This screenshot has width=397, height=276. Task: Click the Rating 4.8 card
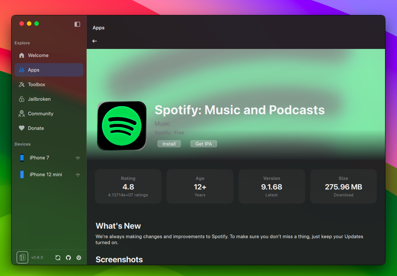128,186
